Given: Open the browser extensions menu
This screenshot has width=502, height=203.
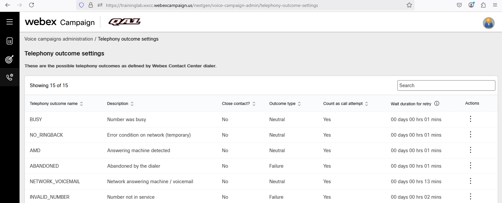Looking at the screenshot, I should point(483,5).
